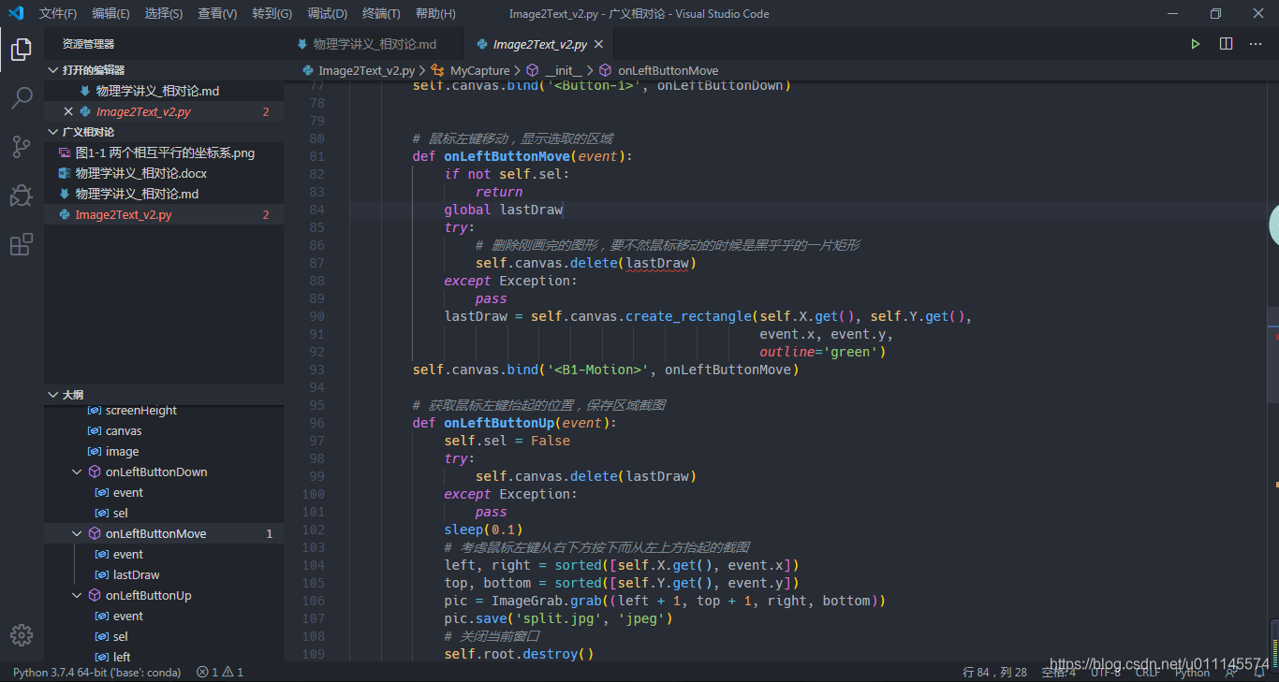Collapse onLeftButtonMove node in outline
Image resolution: width=1279 pixels, height=682 pixels.
click(78, 534)
